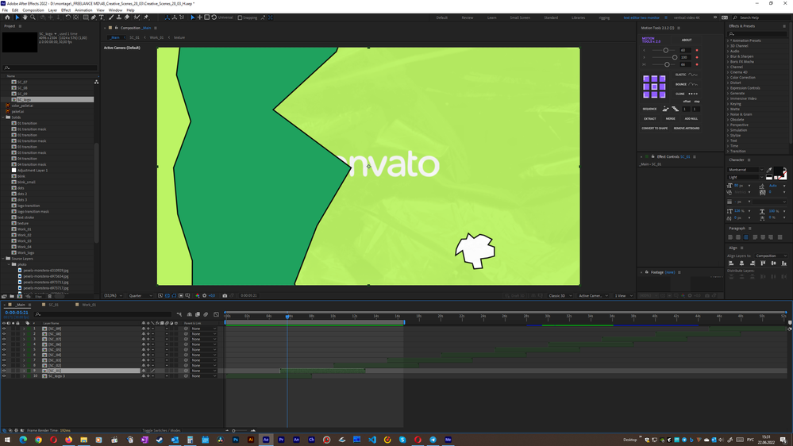
Task: Click the Motion Tools slider set to 60
Action: 665,50
